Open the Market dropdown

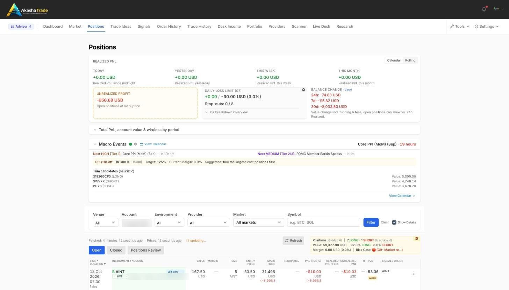click(258, 222)
